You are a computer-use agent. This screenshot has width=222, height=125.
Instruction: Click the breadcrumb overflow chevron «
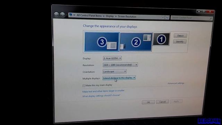[74, 15]
